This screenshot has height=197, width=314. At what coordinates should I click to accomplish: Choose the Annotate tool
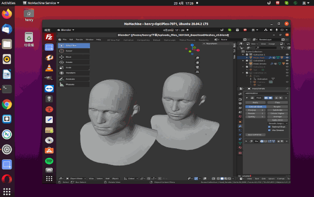(74, 79)
